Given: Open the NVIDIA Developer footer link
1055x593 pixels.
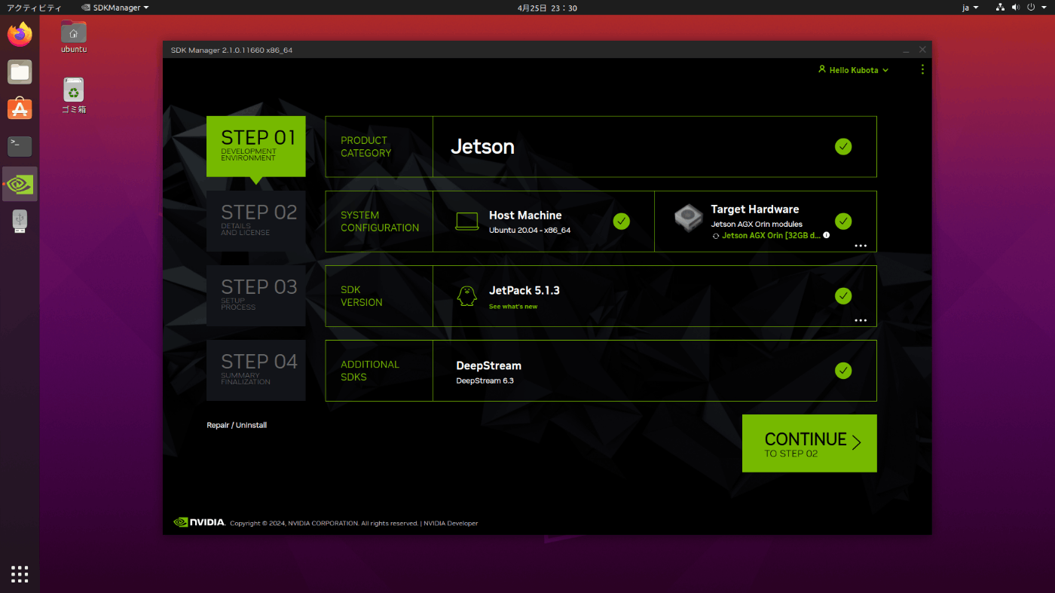Looking at the screenshot, I should click(451, 523).
